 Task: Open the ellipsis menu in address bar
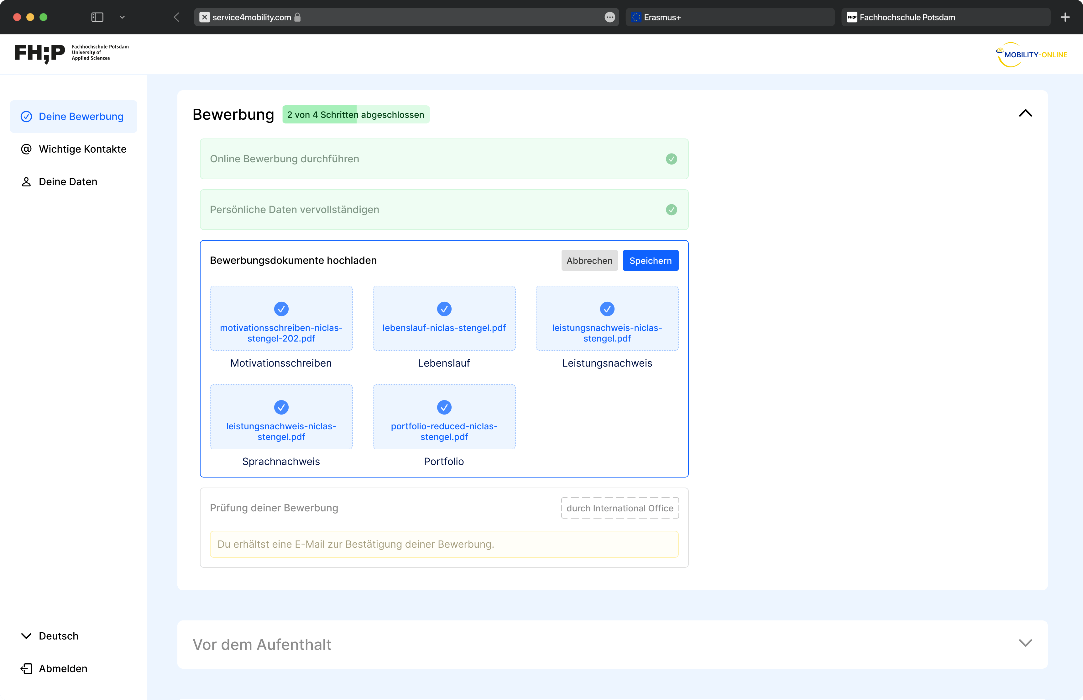(610, 17)
